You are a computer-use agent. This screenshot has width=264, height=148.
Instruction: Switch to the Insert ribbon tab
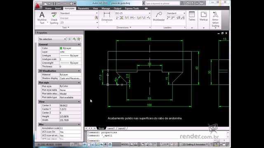tap(58, 8)
